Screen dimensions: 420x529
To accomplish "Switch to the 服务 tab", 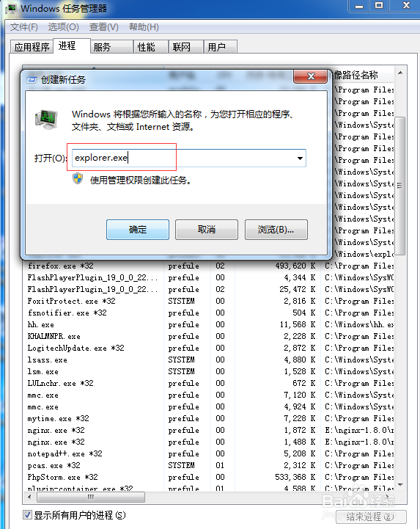I will (111, 47).
